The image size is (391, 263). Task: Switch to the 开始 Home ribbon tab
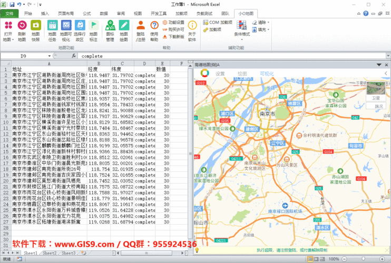pos(28,14)
